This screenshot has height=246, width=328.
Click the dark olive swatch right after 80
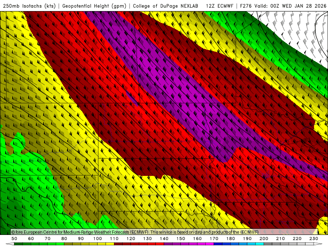click(68, 244)
